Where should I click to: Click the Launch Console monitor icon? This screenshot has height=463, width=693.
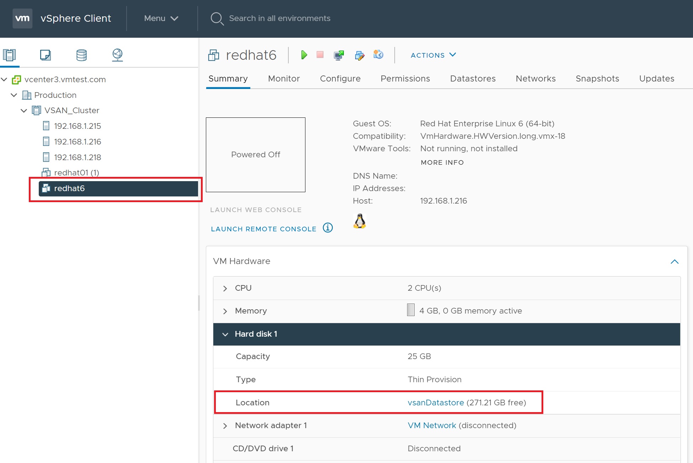pyautogui.click(x=338, y=55)
